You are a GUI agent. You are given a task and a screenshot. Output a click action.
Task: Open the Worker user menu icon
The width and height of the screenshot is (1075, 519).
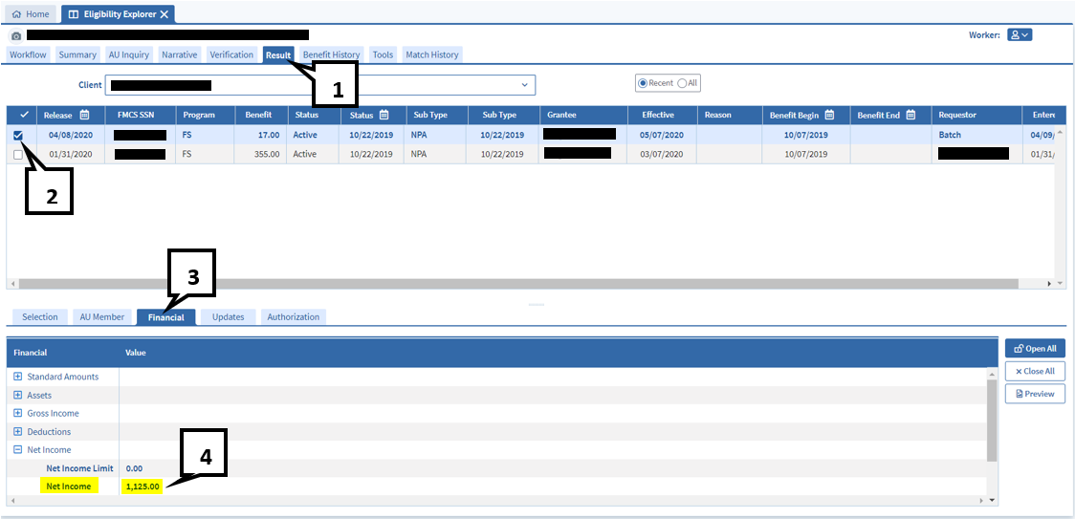tap(1020, 35)
